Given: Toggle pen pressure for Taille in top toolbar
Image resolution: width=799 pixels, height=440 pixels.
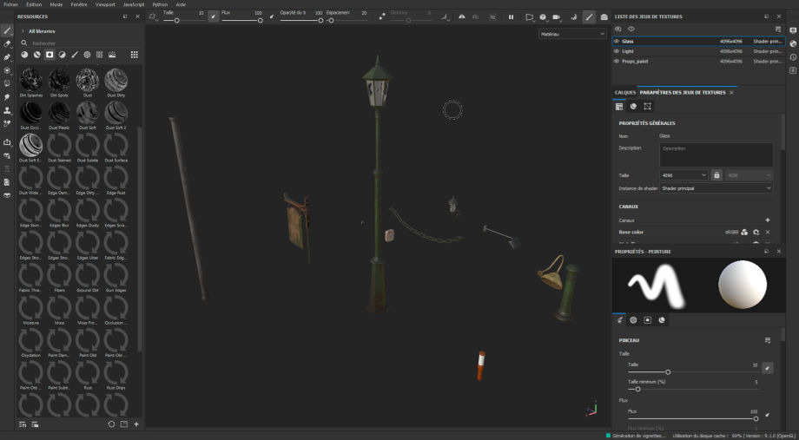Looking at the screenshot, I should [x=213, y=16].
